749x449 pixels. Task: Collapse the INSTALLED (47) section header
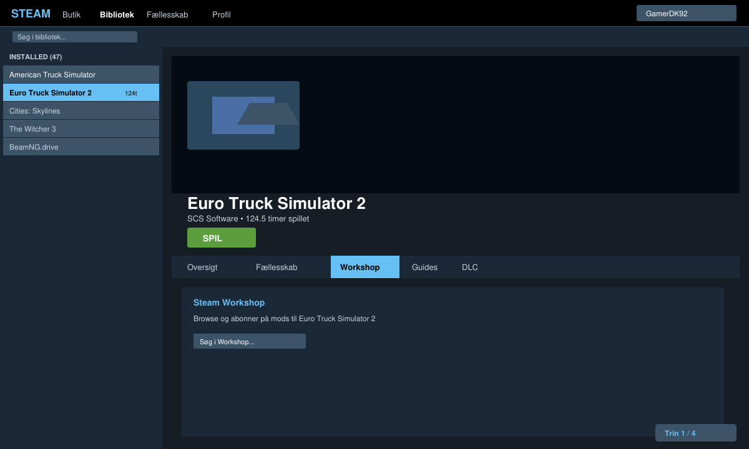click(36, 57)
